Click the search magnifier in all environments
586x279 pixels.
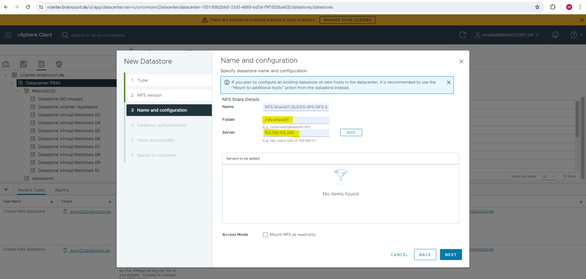coord(65,35)
